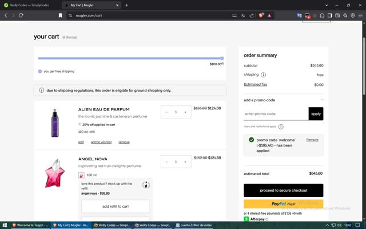
Task: Click edit under Alien Eau de Parfum
Action: 81,142
